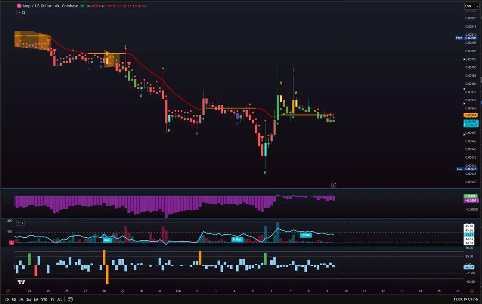
Task: Click the R marker at the 0.00128 low
Action: pyautogui.click(x=265, y=173)
